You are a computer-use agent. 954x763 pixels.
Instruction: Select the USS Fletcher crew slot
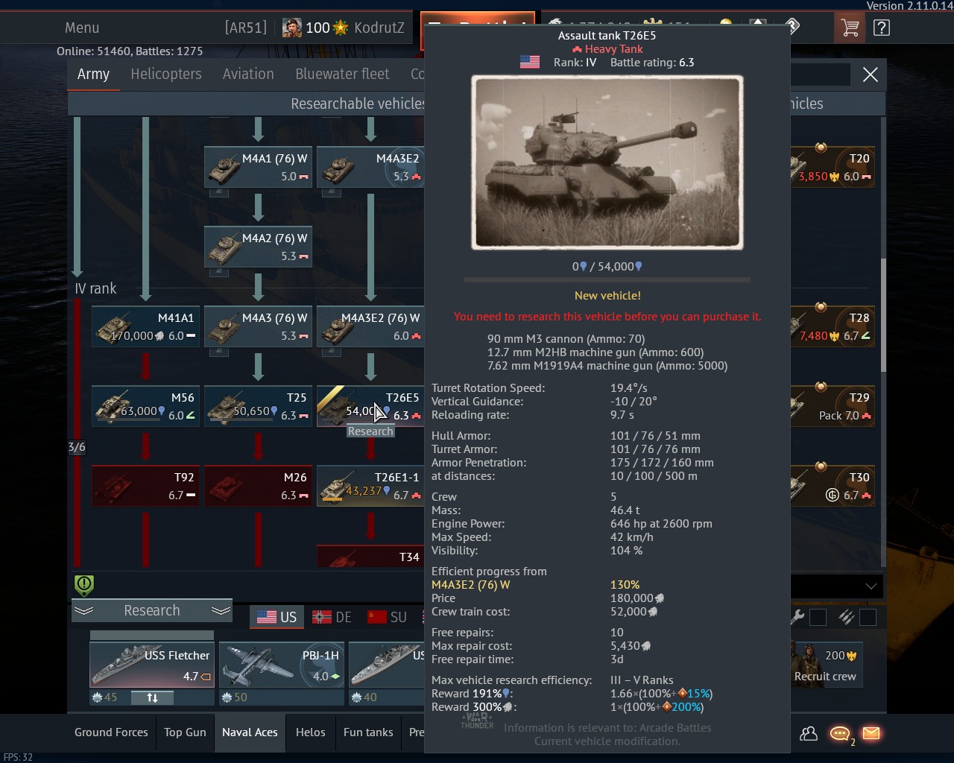[x=152, y=664]
